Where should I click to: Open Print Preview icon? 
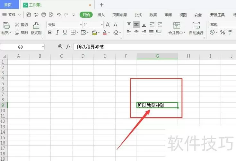click(x=51, y=14)
